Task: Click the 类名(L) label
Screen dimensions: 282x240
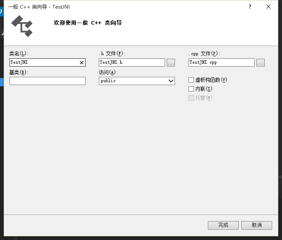Action: click(19, 53)
